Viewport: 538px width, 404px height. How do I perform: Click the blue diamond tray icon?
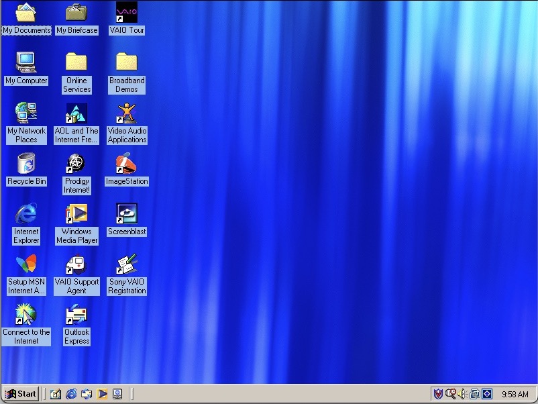click(487, 394)
